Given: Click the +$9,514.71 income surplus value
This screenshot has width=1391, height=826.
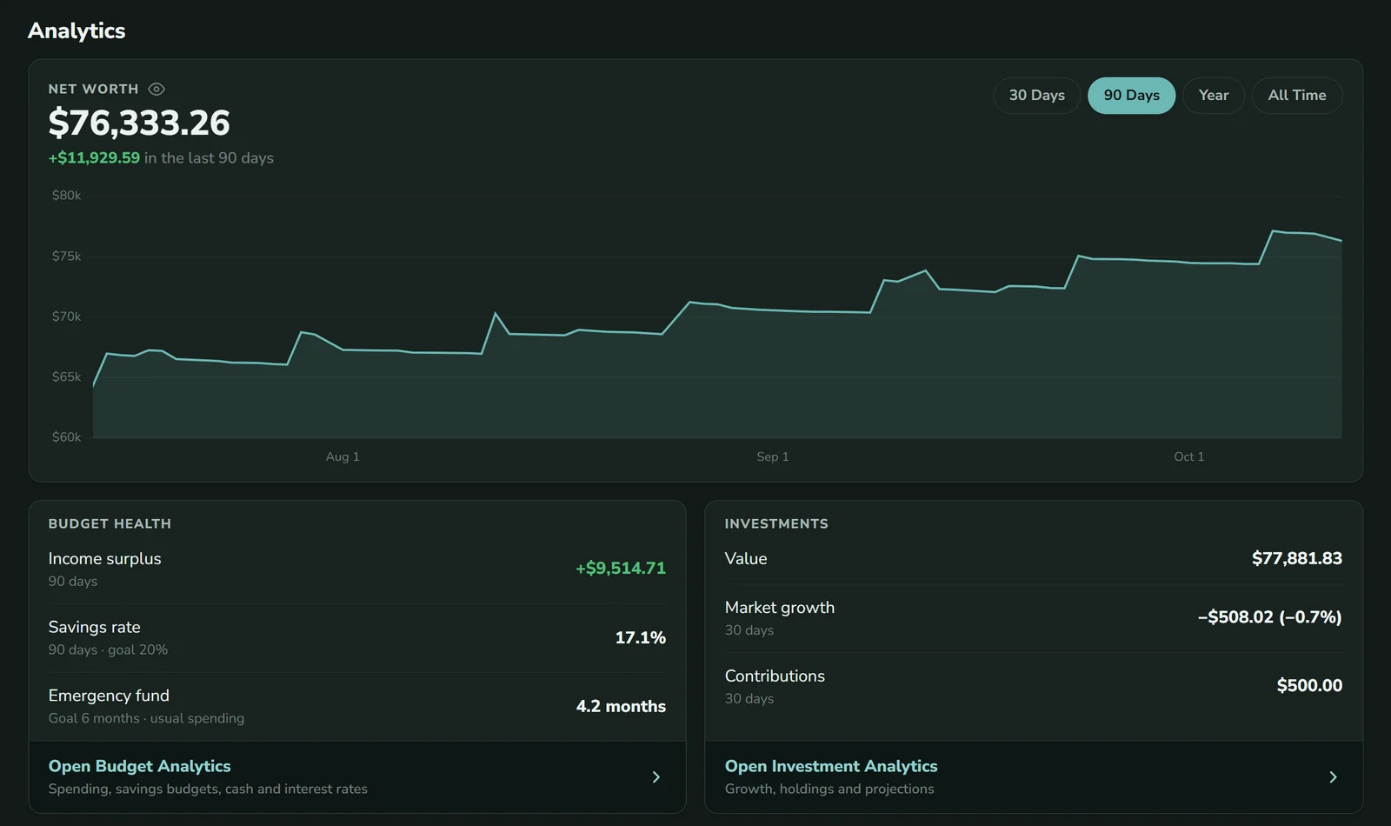Looking at the screenshot, I should tap(621, 568).
